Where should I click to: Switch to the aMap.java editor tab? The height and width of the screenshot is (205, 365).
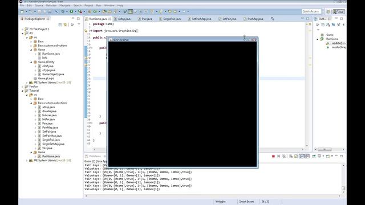tap(123, 19)
